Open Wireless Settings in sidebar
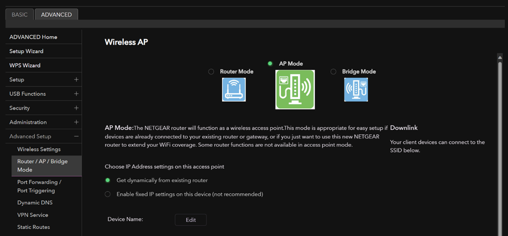 point(39,150)
